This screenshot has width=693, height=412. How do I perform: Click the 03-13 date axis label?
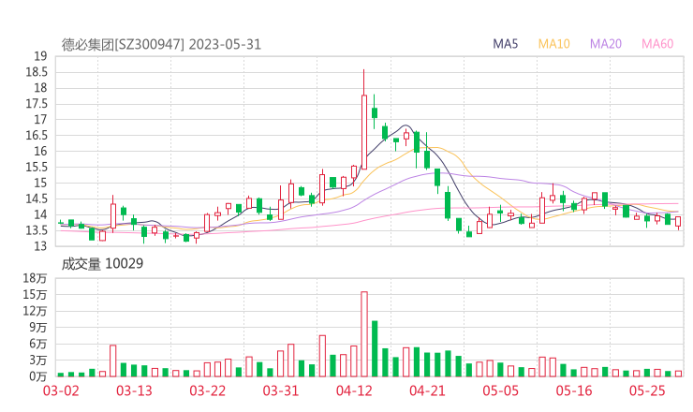pyautogui.click(x=134, y=390)
